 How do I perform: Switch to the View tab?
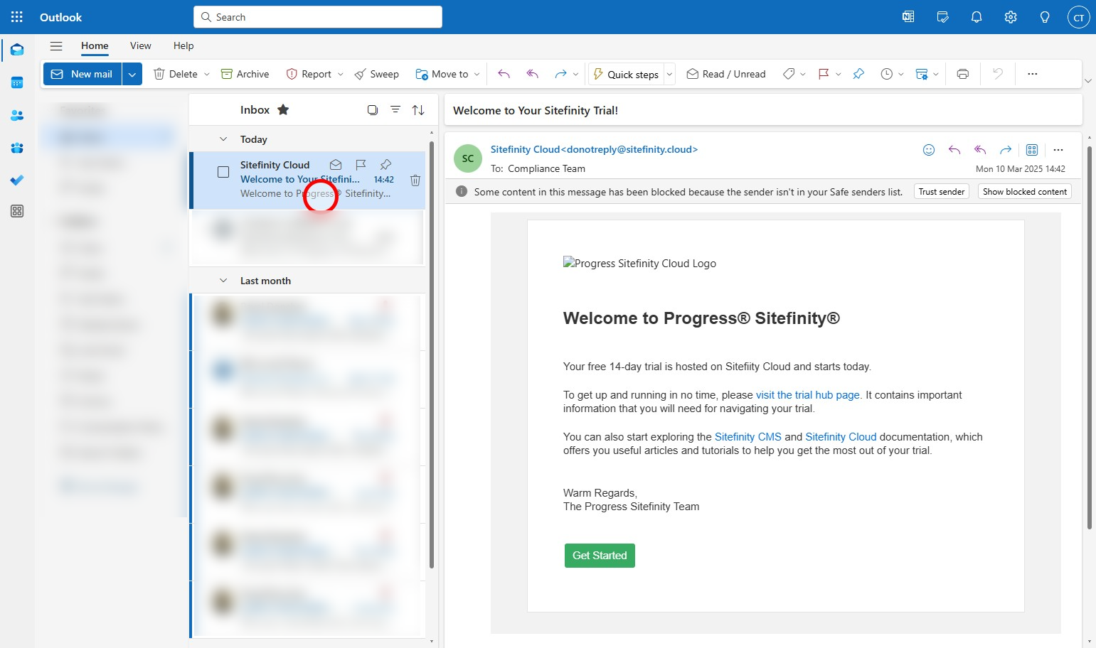(x=140, y=45)
